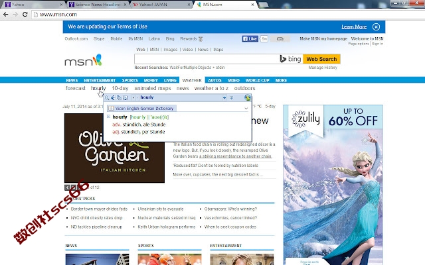Click the Rewards trophy icon
Viewport: 425px width, 265px height.
pyautogui.click(x=201, y=39)
